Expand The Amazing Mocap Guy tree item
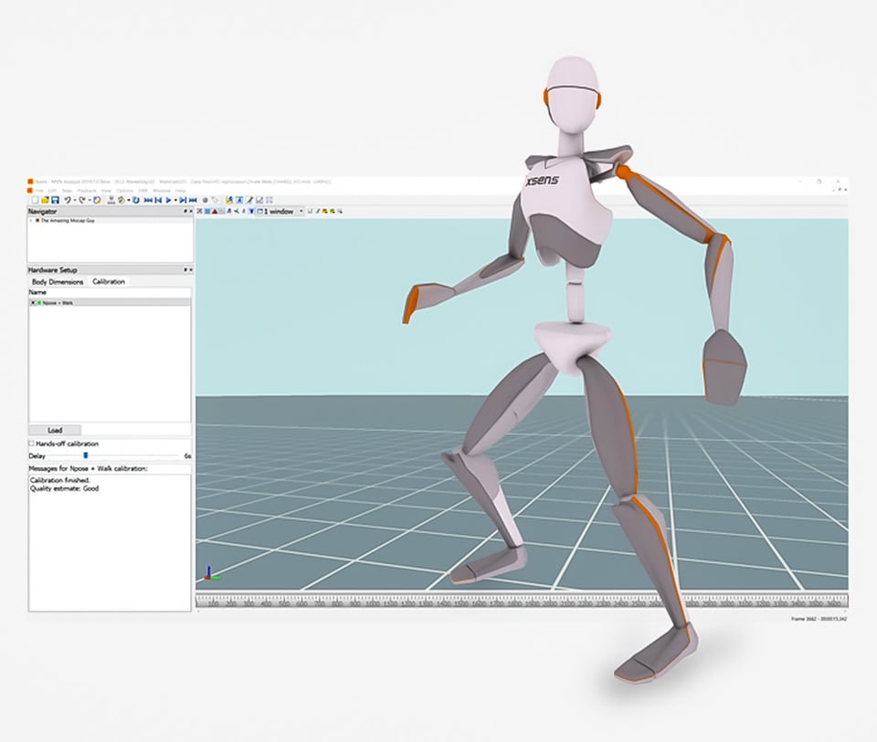877x742 pixels. click(32, 221)
